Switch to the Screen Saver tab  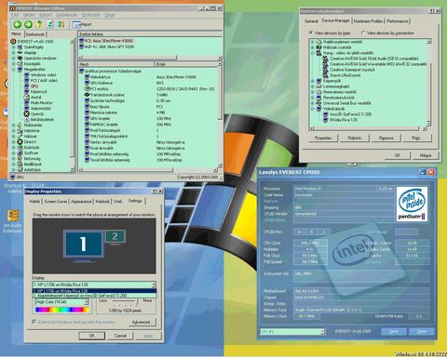[x=56, y=202]
